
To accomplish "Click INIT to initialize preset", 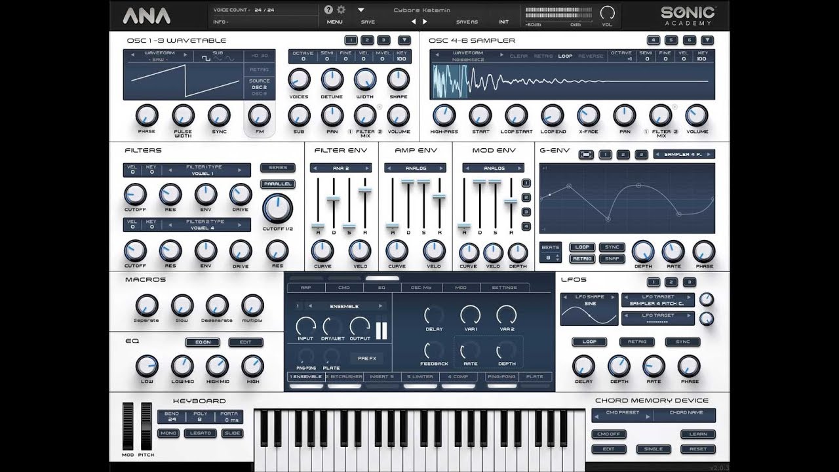I will (503, 22).
